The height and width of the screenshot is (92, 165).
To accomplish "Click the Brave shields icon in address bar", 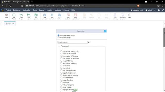I will tap(138, 6).
